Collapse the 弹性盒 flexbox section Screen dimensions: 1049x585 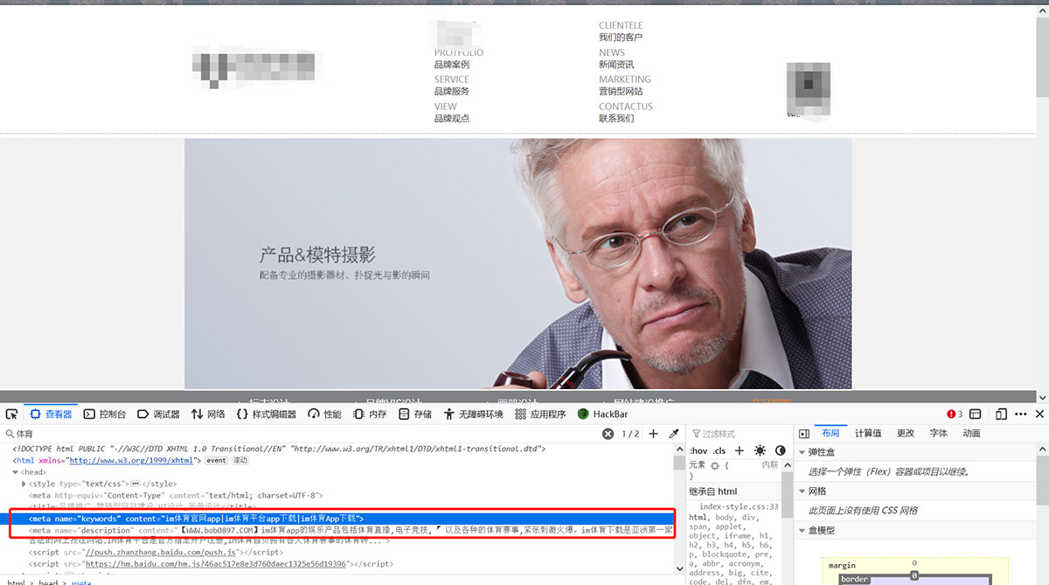point(802,452)
